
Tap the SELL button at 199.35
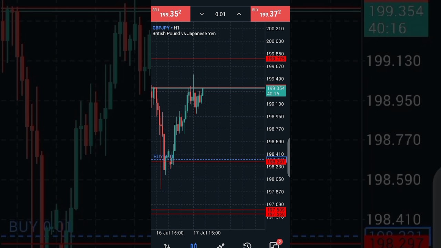pyautogui.click(x=171, y=14)
